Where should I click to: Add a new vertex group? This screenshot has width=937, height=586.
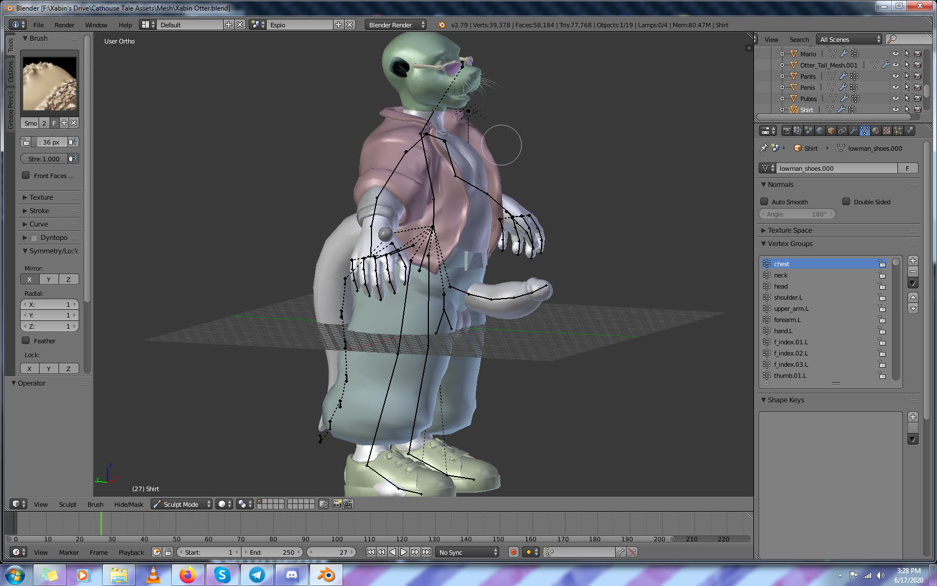(x=913, y=261)
